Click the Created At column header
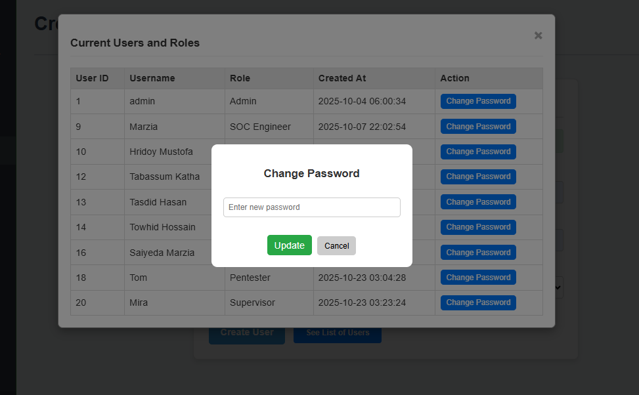This screenshot has height=395, width=639. click(x=342, y=78)
